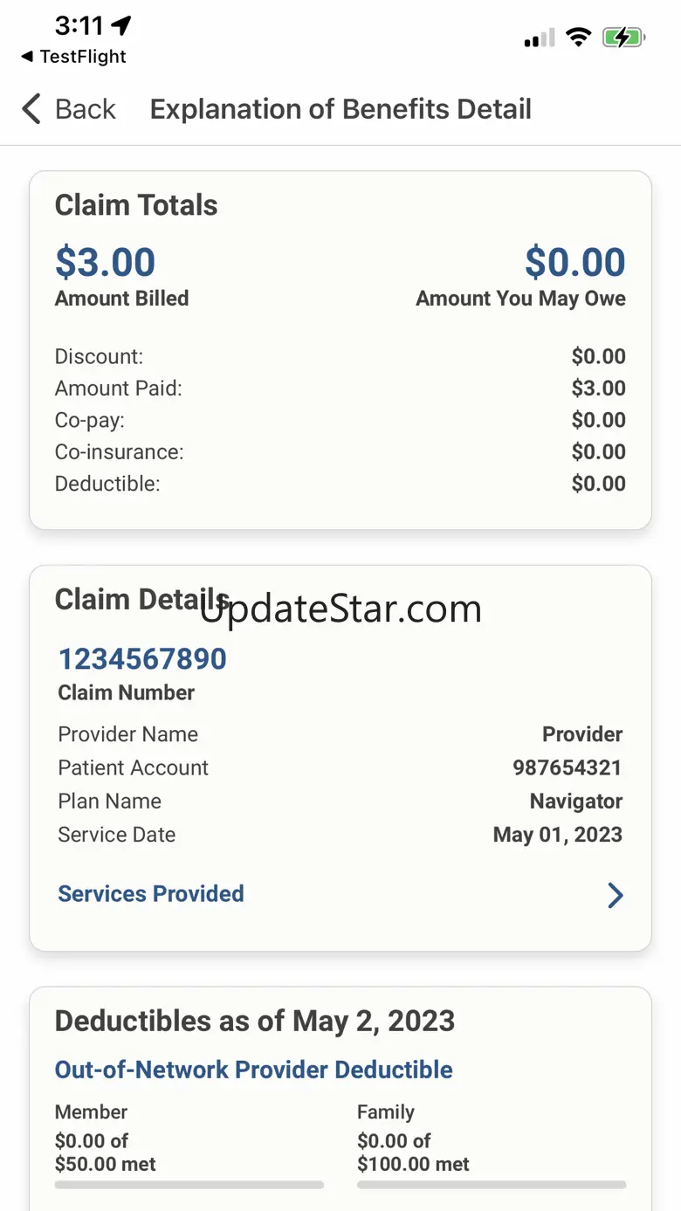The height and width of the screenshot is (1211, 681).
Task: Tap the Family deductible progress bar
Action: click(x=492, y=1185)
